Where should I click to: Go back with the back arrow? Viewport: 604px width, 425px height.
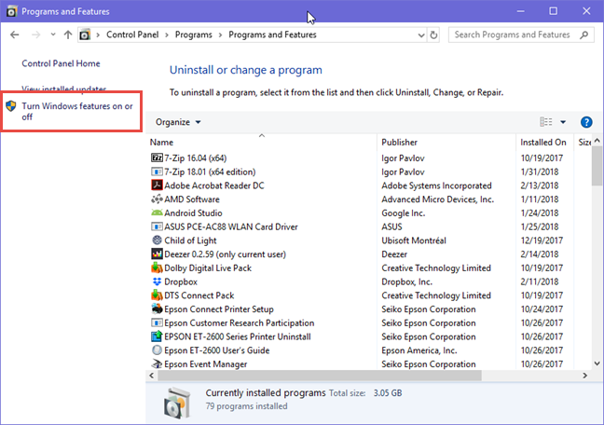(x=15, y=35)
